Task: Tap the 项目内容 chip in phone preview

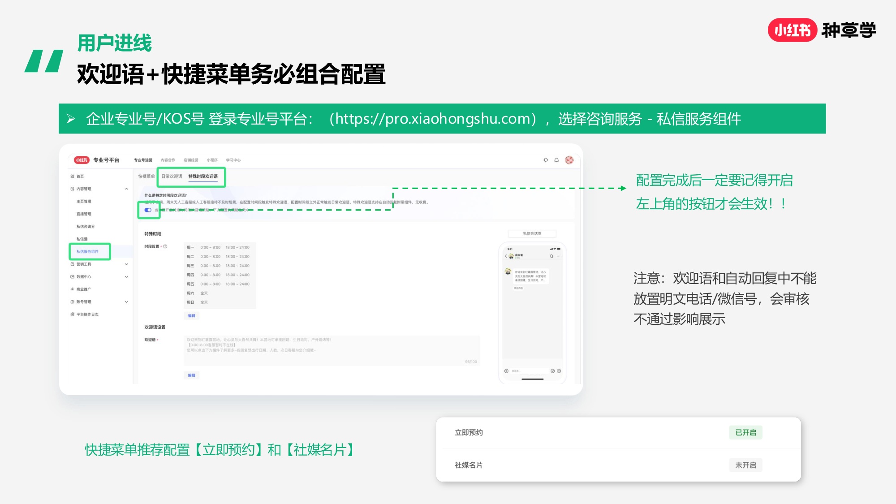Action: click(x=518, y=289)
